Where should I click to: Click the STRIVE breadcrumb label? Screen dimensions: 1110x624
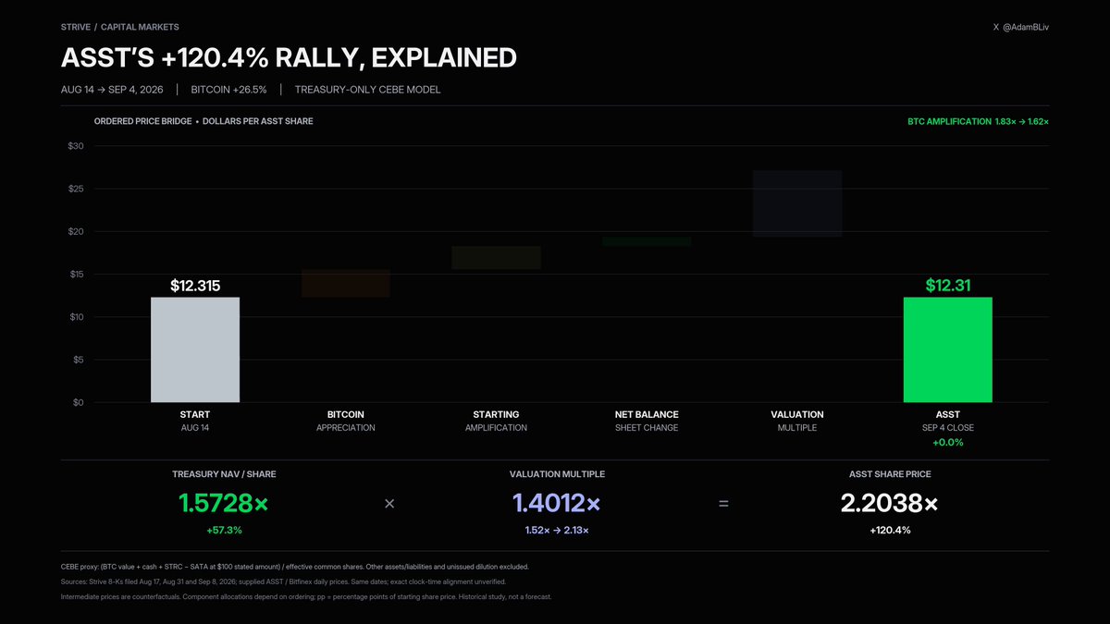(76, 28)
